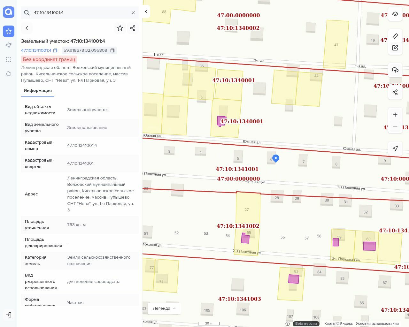Select the ruler measurement tool
The height and width of the screenshot is (327, 409).
[395, 36]
